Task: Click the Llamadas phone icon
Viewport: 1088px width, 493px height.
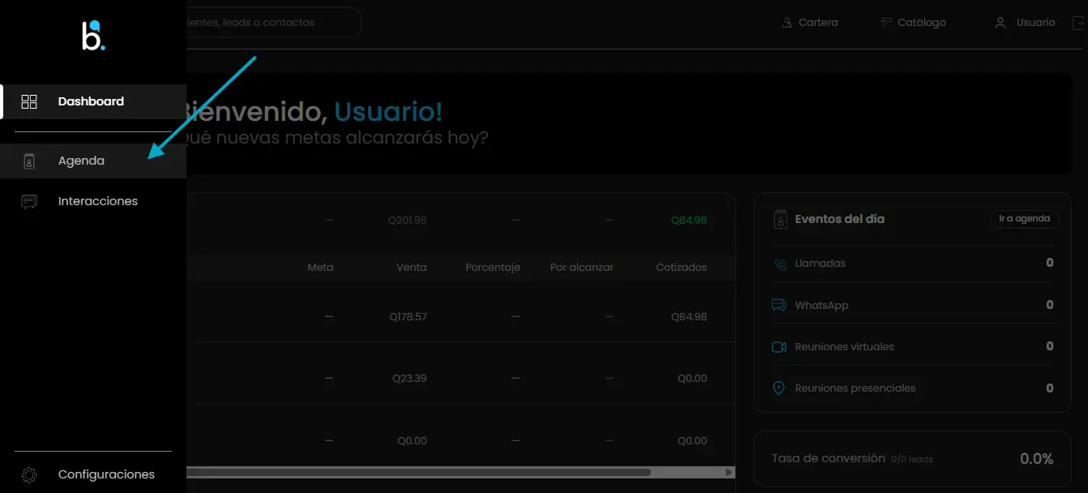Action: point(780,264)
